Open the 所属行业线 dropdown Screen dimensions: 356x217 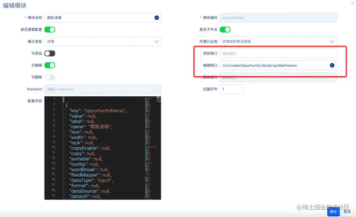click(278, 42)
